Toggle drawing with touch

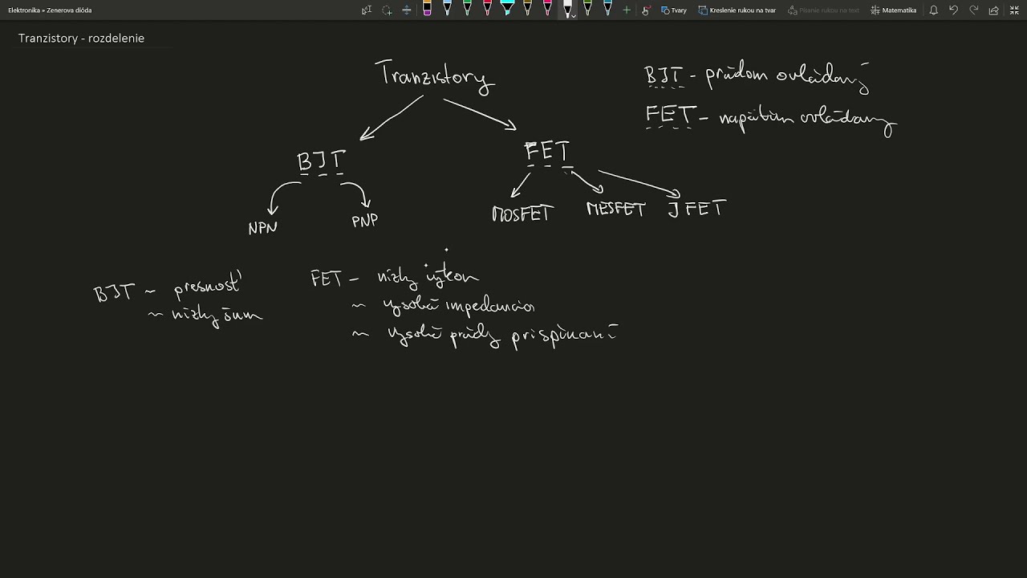pyautogui.click(x=646, y=10)
